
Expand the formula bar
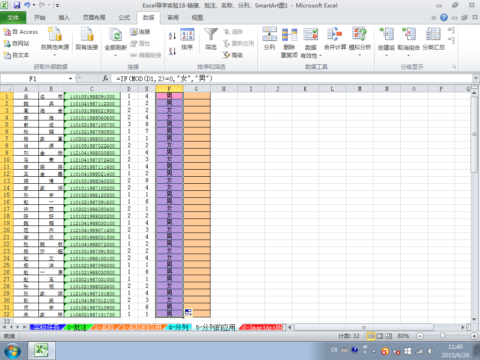coord(476,78)
